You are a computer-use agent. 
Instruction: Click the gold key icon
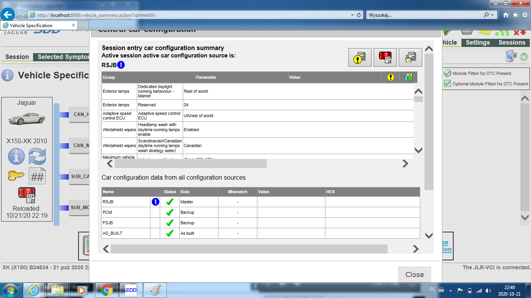coord(16,176)
